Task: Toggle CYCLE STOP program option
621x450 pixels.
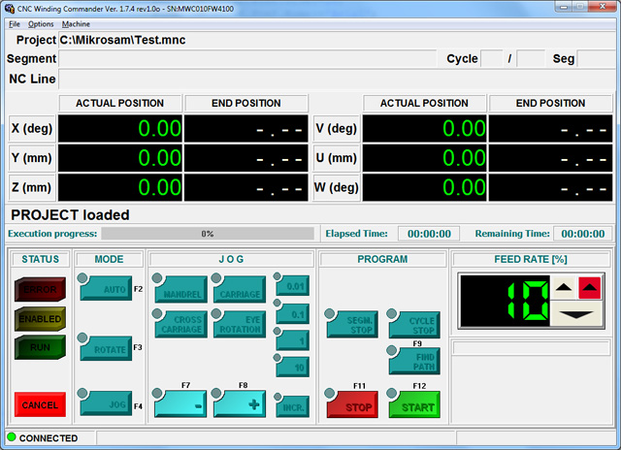Action: point(414,325)
